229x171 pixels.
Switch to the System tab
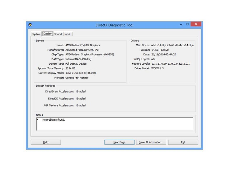click(x=36, y=34)
